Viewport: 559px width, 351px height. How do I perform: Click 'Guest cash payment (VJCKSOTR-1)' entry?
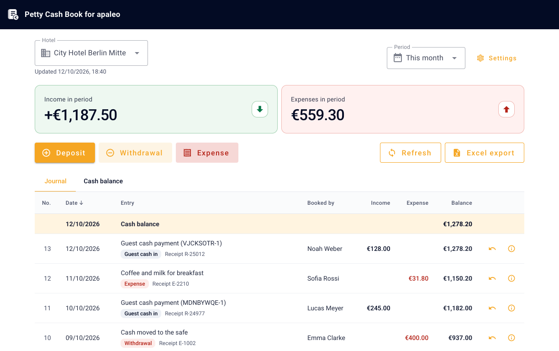click(x=171, y=243)
